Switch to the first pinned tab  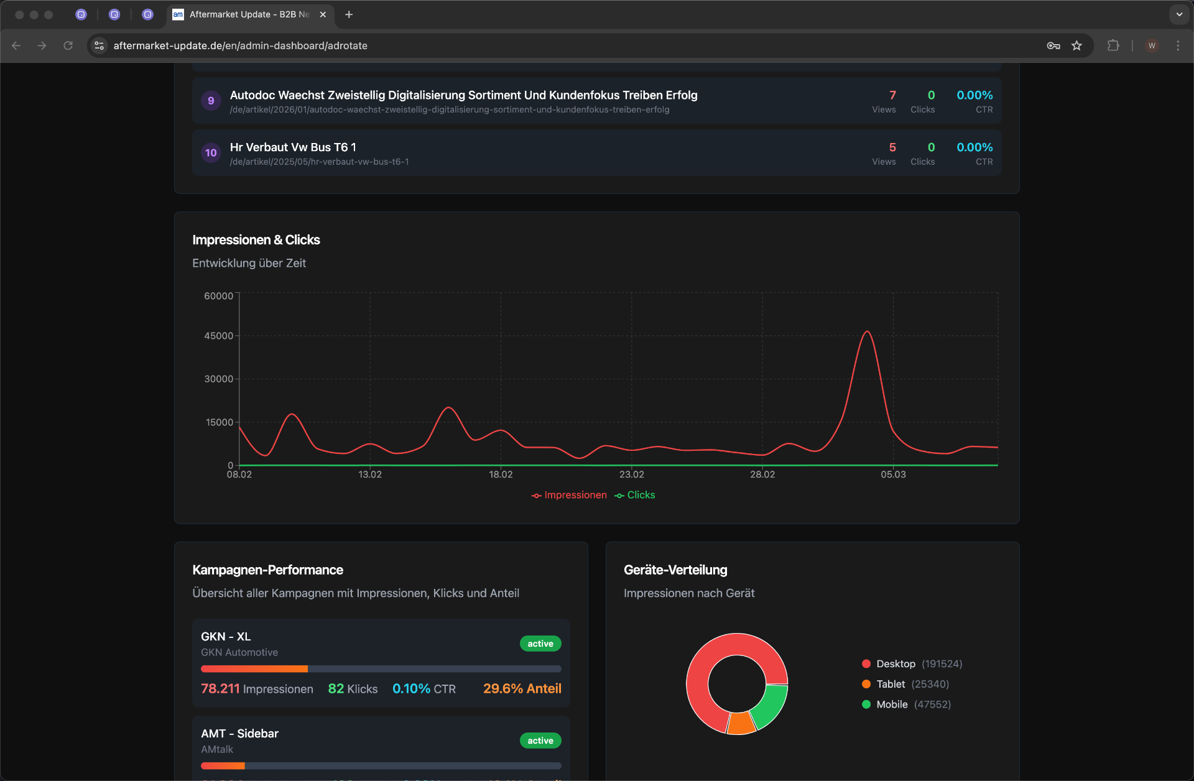tap(81, 14)
